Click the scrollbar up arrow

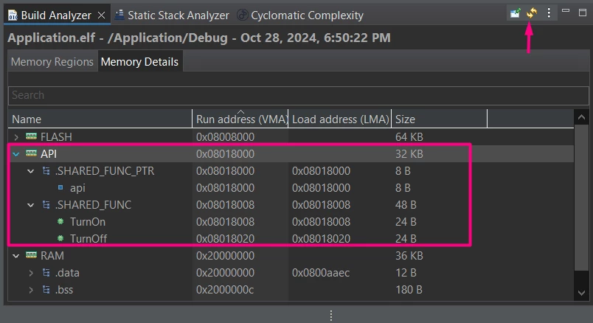[581, 118]
